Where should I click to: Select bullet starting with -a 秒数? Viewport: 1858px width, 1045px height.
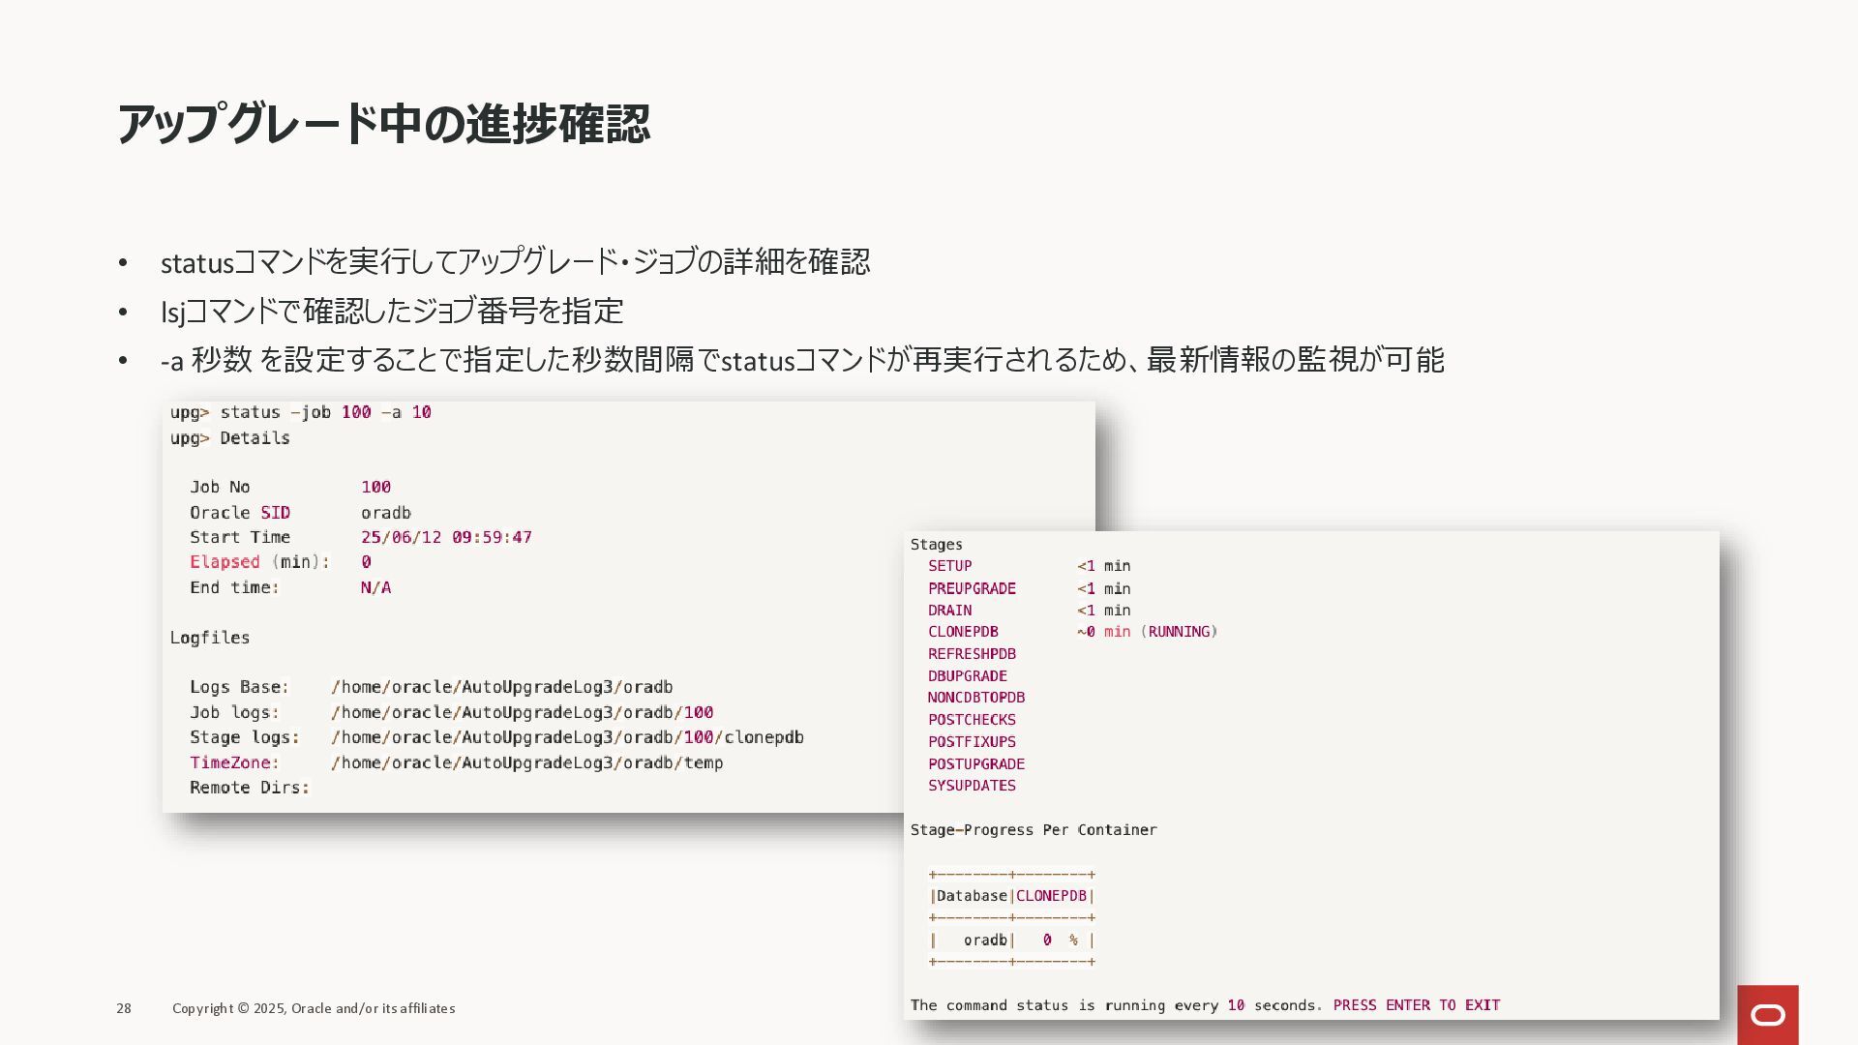click(x=802, y=360)
